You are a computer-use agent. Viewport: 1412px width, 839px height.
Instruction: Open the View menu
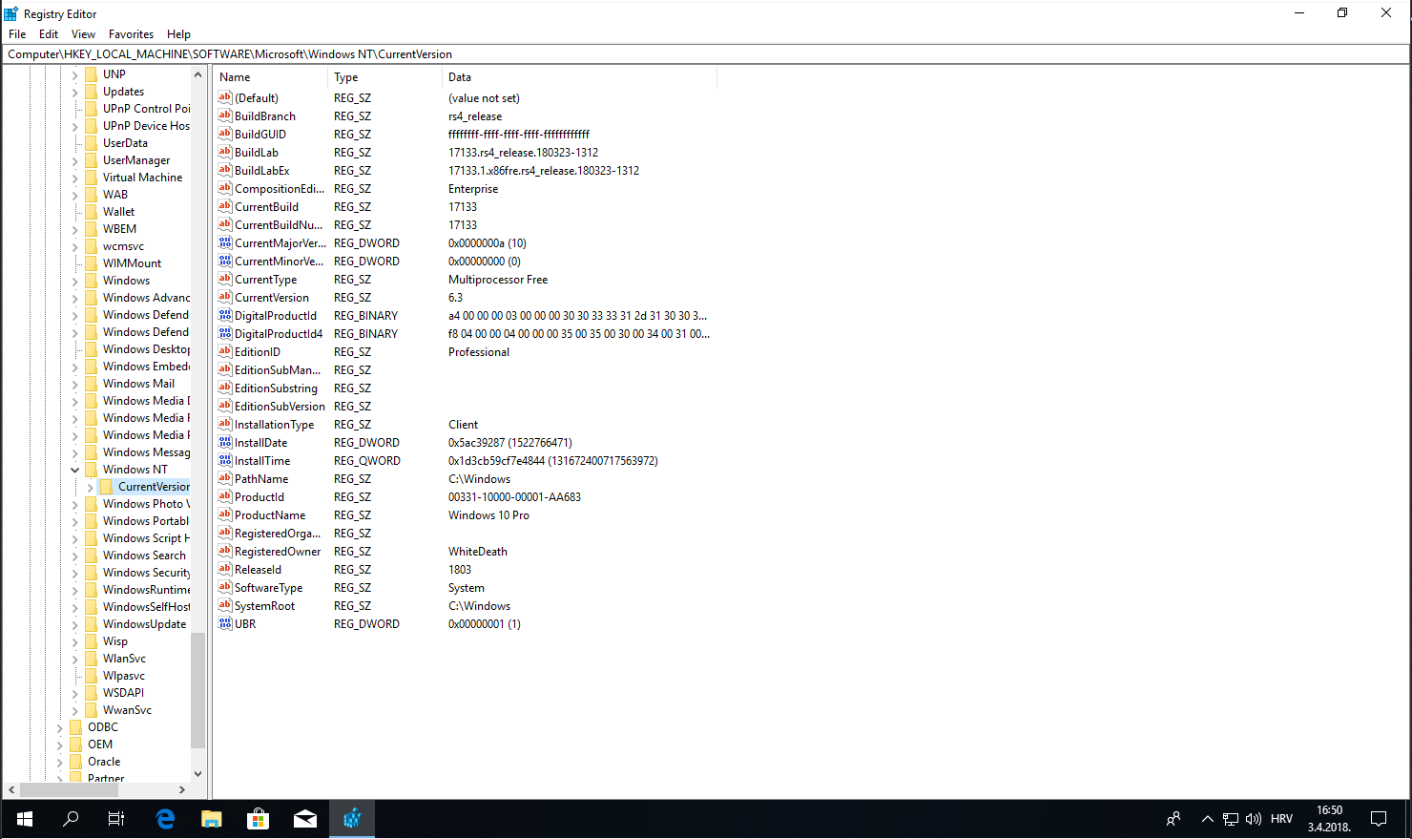click(83, 33)
